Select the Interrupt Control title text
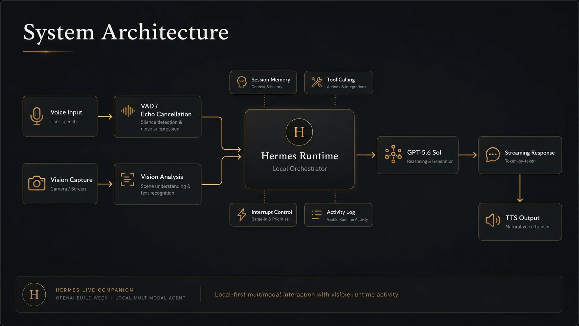Viewport: 579px width, 326px height. (x=272, y=212)
